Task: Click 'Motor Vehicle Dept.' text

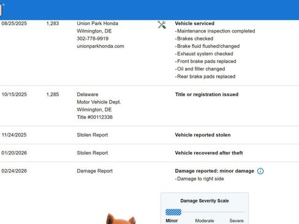Action: click(99, 102)
